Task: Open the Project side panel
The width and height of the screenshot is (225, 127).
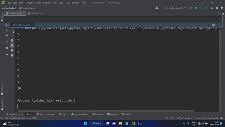Action: [x=2, y=17]
